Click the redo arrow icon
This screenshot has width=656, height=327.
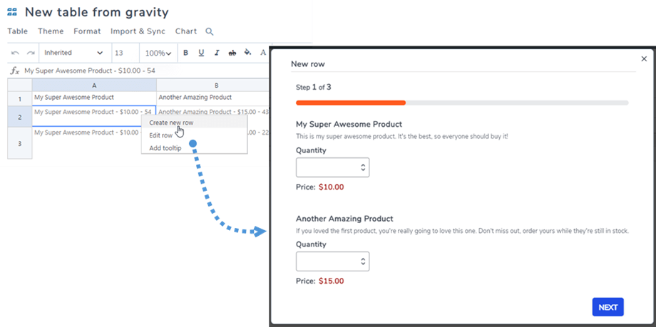[x=31, y=53]
